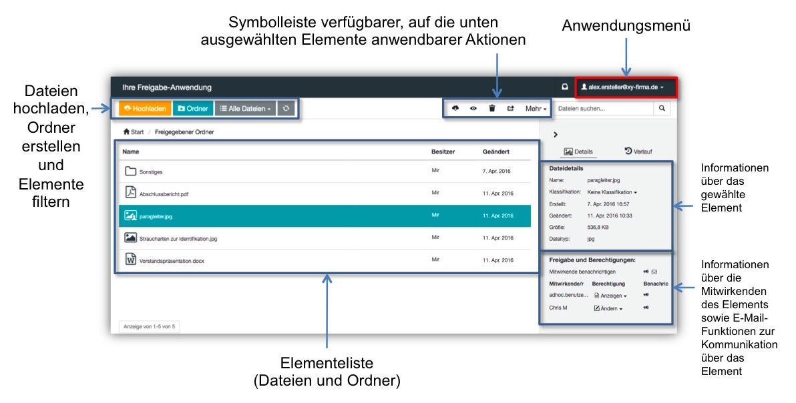Create a new folder with the Ordner button
This screenshot has width=796, height=403.
[193, 109]
